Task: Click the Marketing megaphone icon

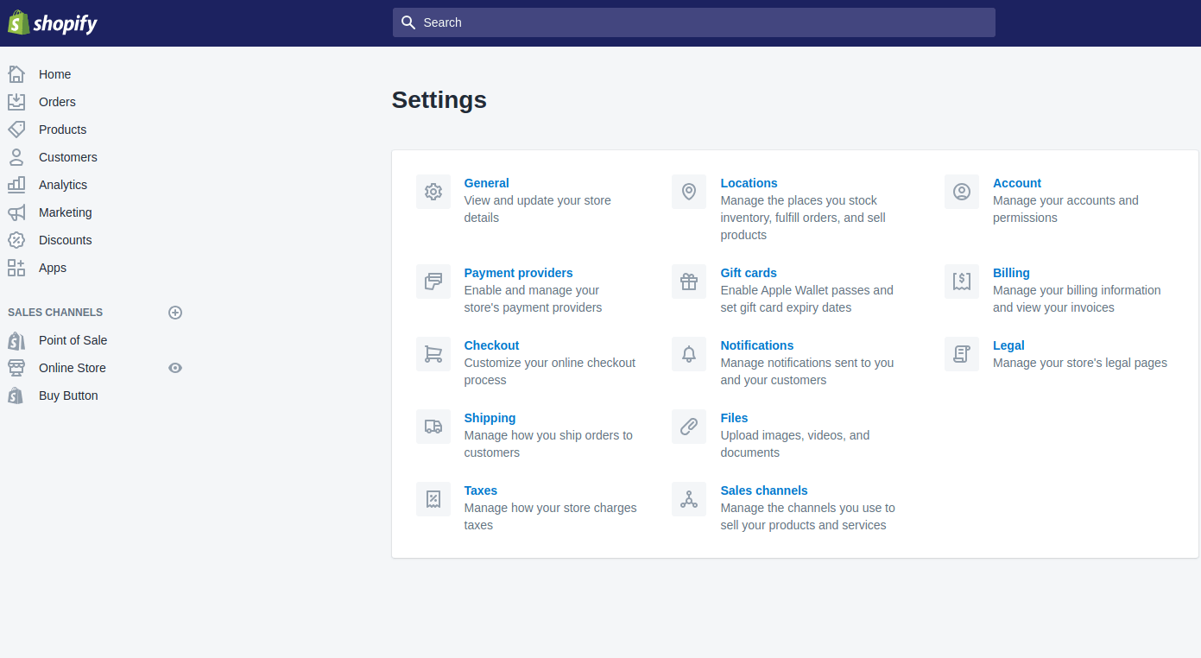Action: [16, 212]
